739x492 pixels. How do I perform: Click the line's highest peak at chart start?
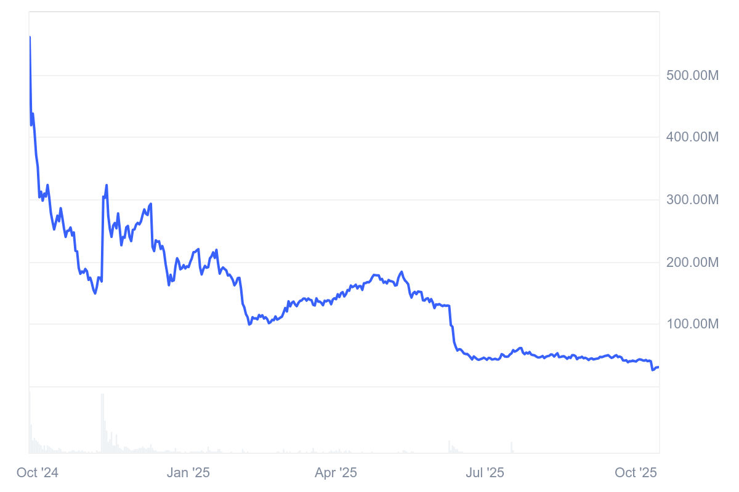(x=30, y=38)
